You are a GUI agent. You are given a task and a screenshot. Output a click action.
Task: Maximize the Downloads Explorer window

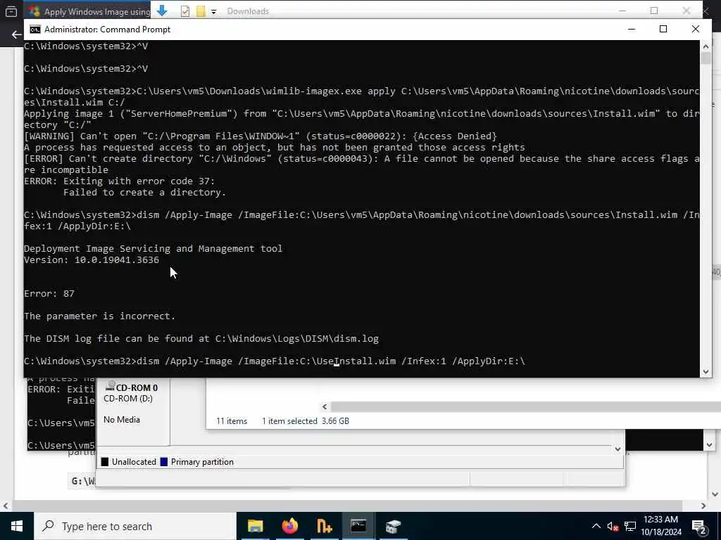pyautogui.click(x=654, y=11)
